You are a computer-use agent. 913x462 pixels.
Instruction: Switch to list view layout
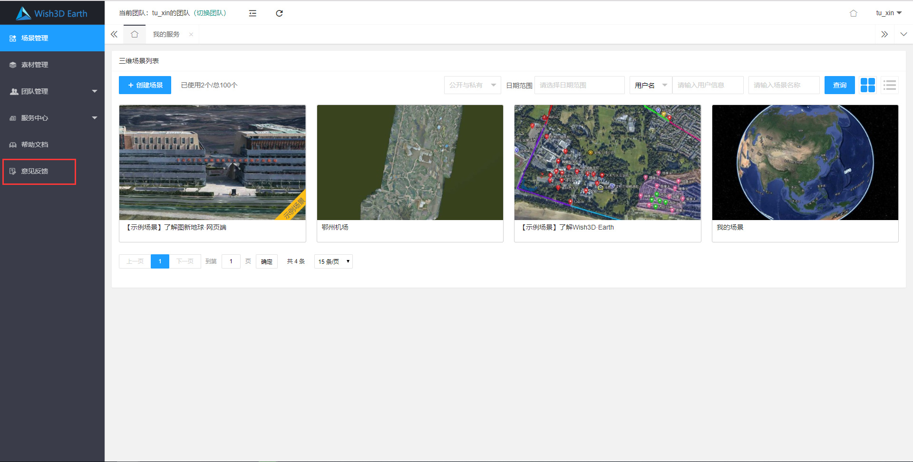point(889,85)
